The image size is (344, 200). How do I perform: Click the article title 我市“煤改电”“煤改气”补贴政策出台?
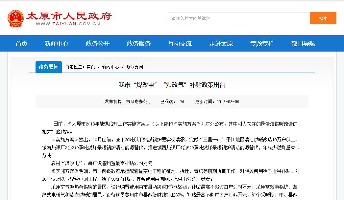pyautogui.click(x=172, y=85)
